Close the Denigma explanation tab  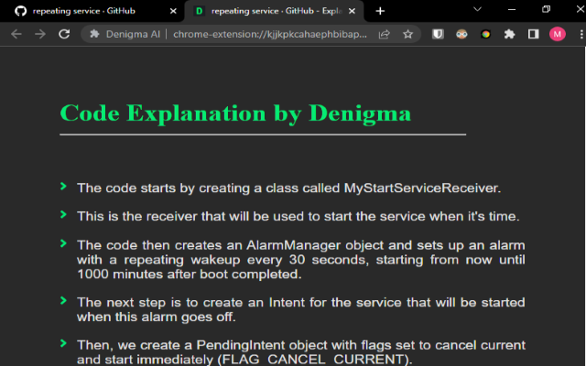tap(352, 11)
